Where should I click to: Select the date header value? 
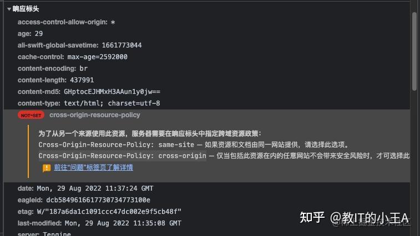pos(95,188)
